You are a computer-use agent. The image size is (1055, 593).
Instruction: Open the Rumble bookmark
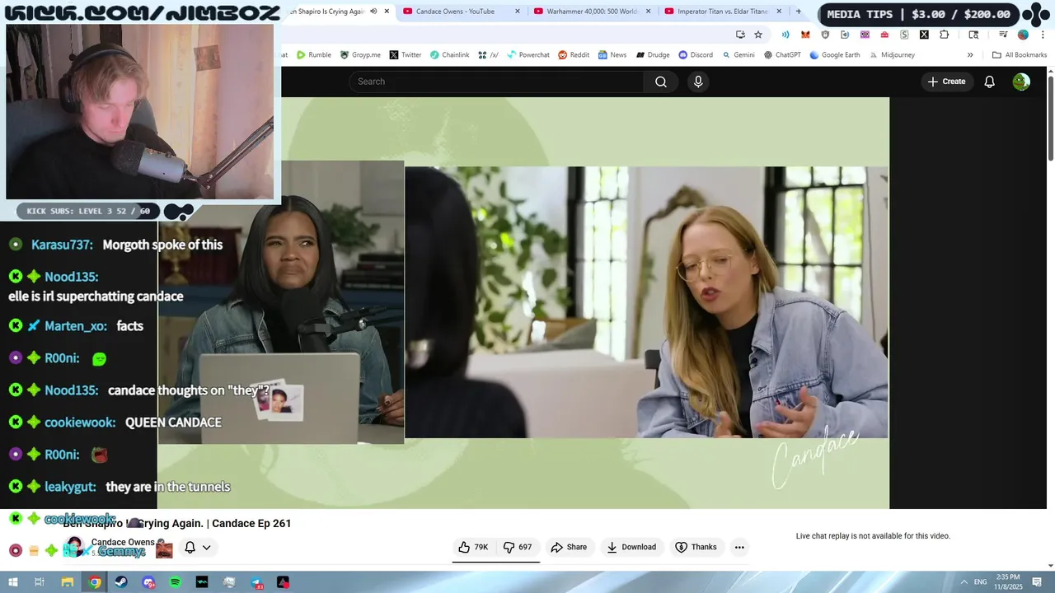(314, 55)
